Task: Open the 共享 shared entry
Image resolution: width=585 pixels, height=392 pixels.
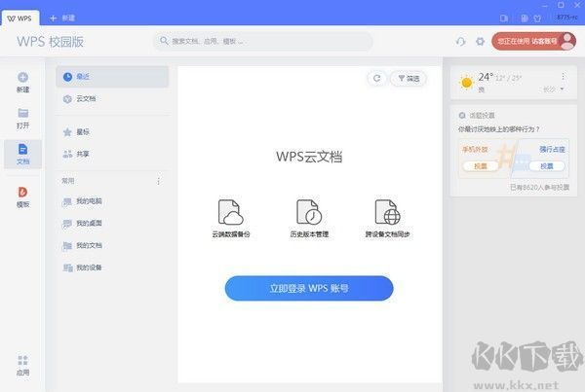Action: pos(112,154)
